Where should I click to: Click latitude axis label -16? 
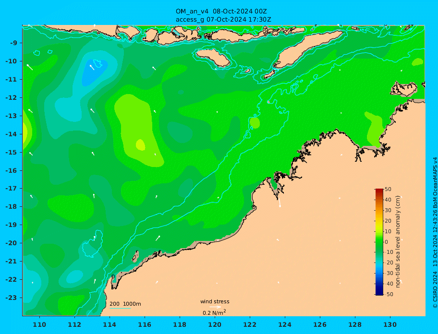pos(11,170)
